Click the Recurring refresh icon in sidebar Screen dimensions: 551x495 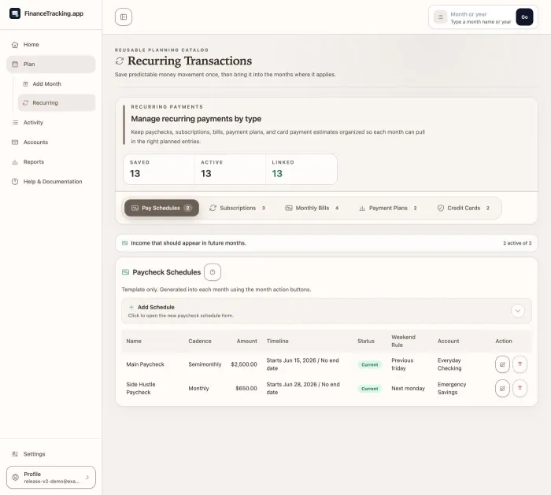pos(25,103)
